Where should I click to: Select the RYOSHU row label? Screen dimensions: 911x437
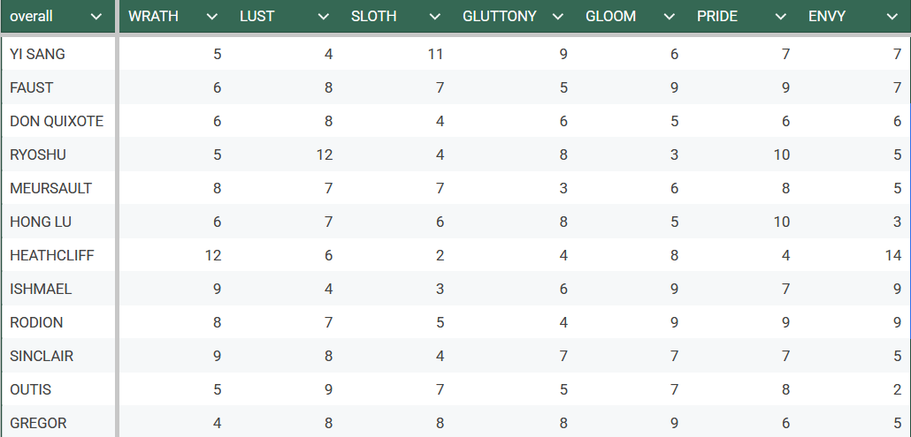coord(38,154)
